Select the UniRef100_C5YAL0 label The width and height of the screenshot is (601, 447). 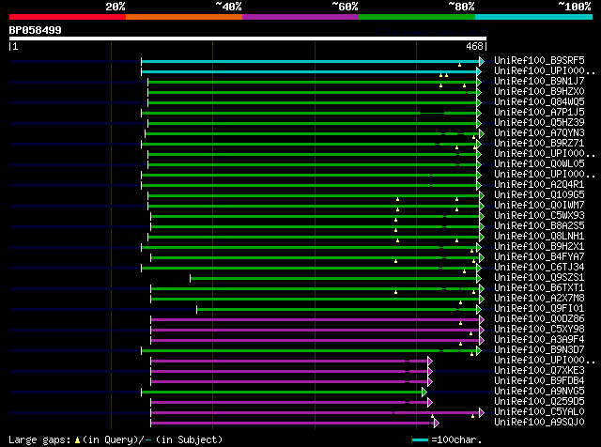(539, 412)
